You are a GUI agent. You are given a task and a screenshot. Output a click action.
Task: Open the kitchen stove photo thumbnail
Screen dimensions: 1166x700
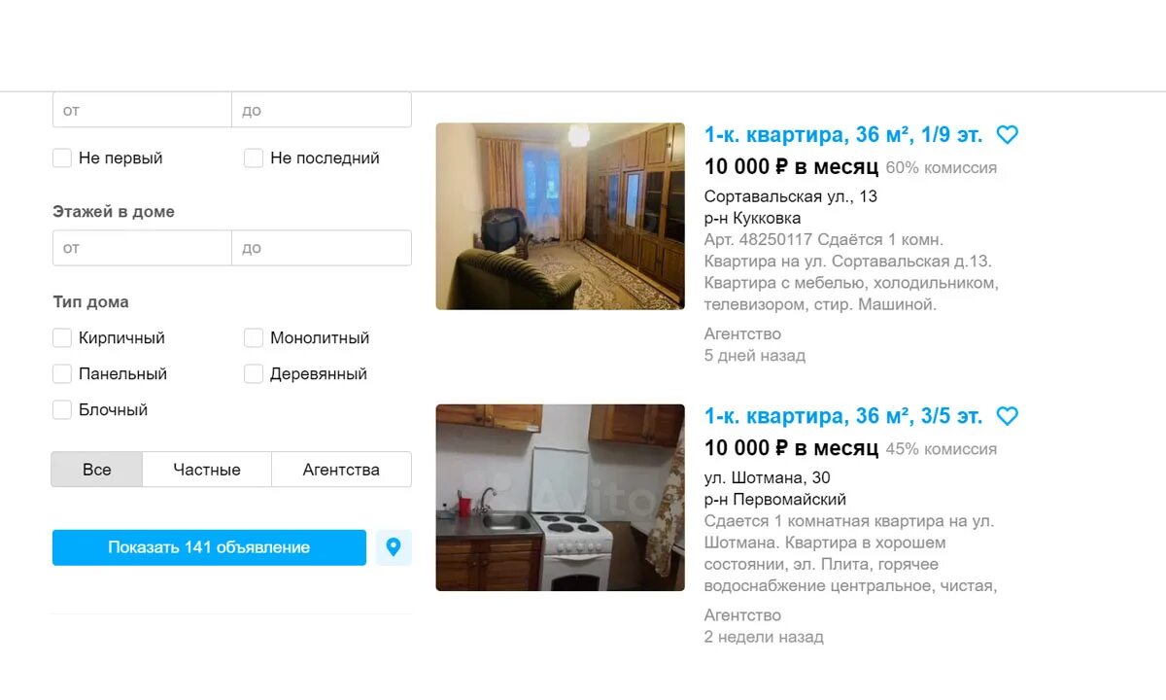pos(561,498)
